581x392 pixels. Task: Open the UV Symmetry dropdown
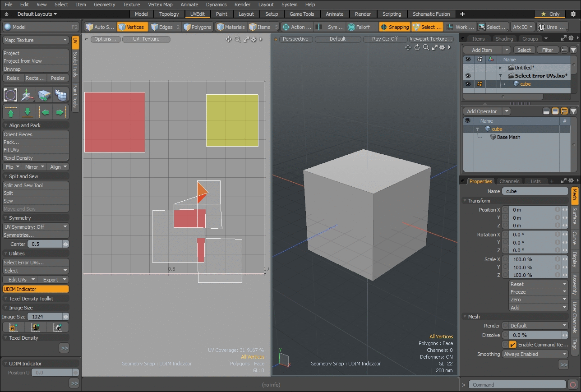pyautogui.click(x=36, y=227)
